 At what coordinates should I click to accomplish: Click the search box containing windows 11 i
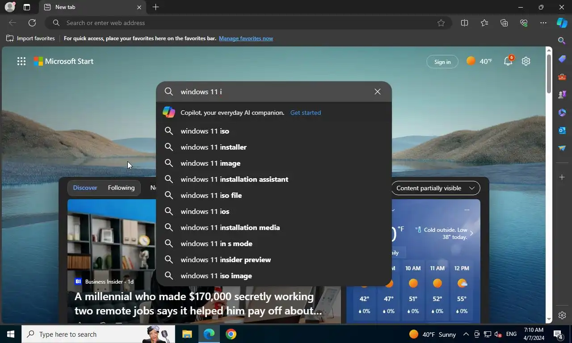pos(274,92)
